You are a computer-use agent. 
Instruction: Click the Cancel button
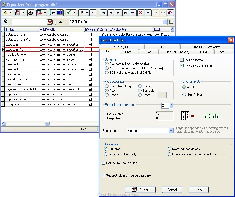click(x=172, y=190)
